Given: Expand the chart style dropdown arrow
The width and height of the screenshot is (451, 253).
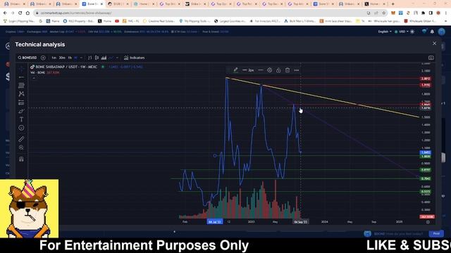Looking at the screenshot, I should coord(117,58).
